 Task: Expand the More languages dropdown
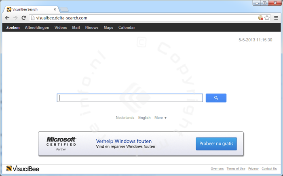(x=161, y=118)
